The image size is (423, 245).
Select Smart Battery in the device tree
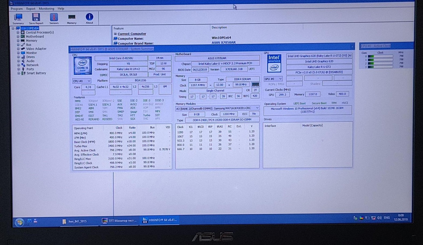[x=36, y=73]
